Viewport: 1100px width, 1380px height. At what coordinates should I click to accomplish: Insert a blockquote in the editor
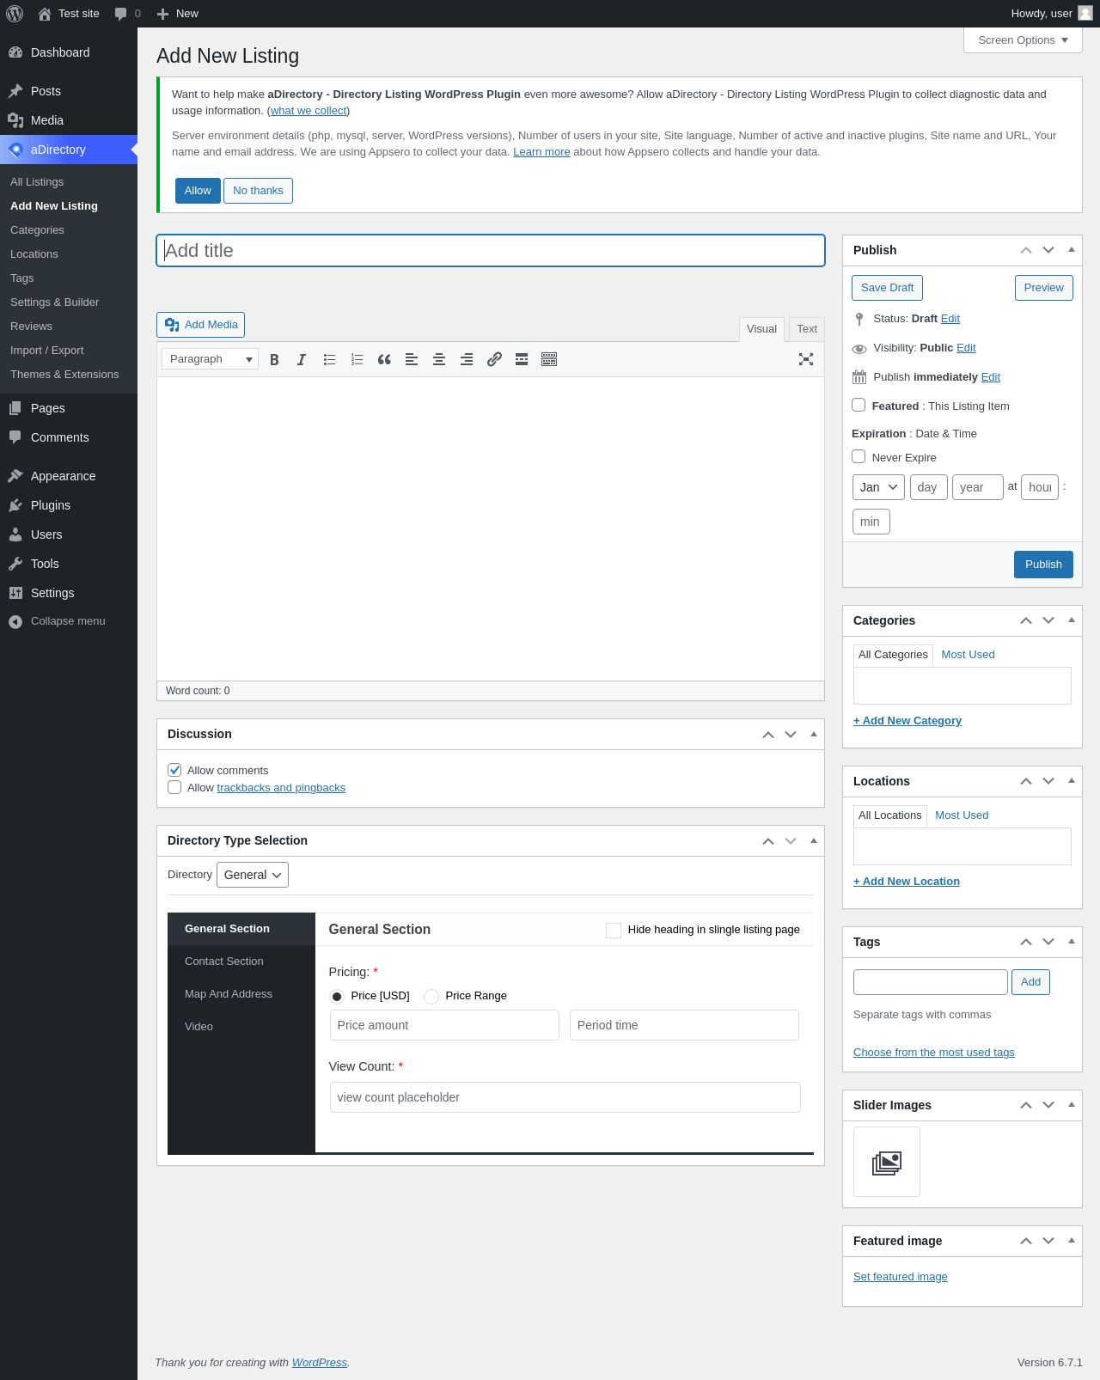pyautogui.click(x=384, y=359)
